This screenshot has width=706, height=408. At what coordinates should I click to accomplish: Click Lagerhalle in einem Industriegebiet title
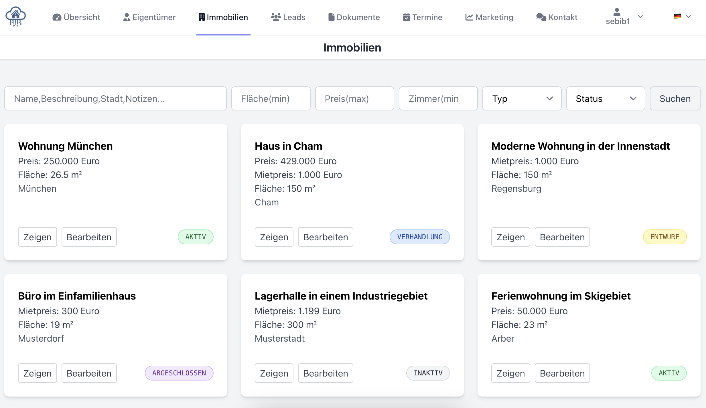341,296
